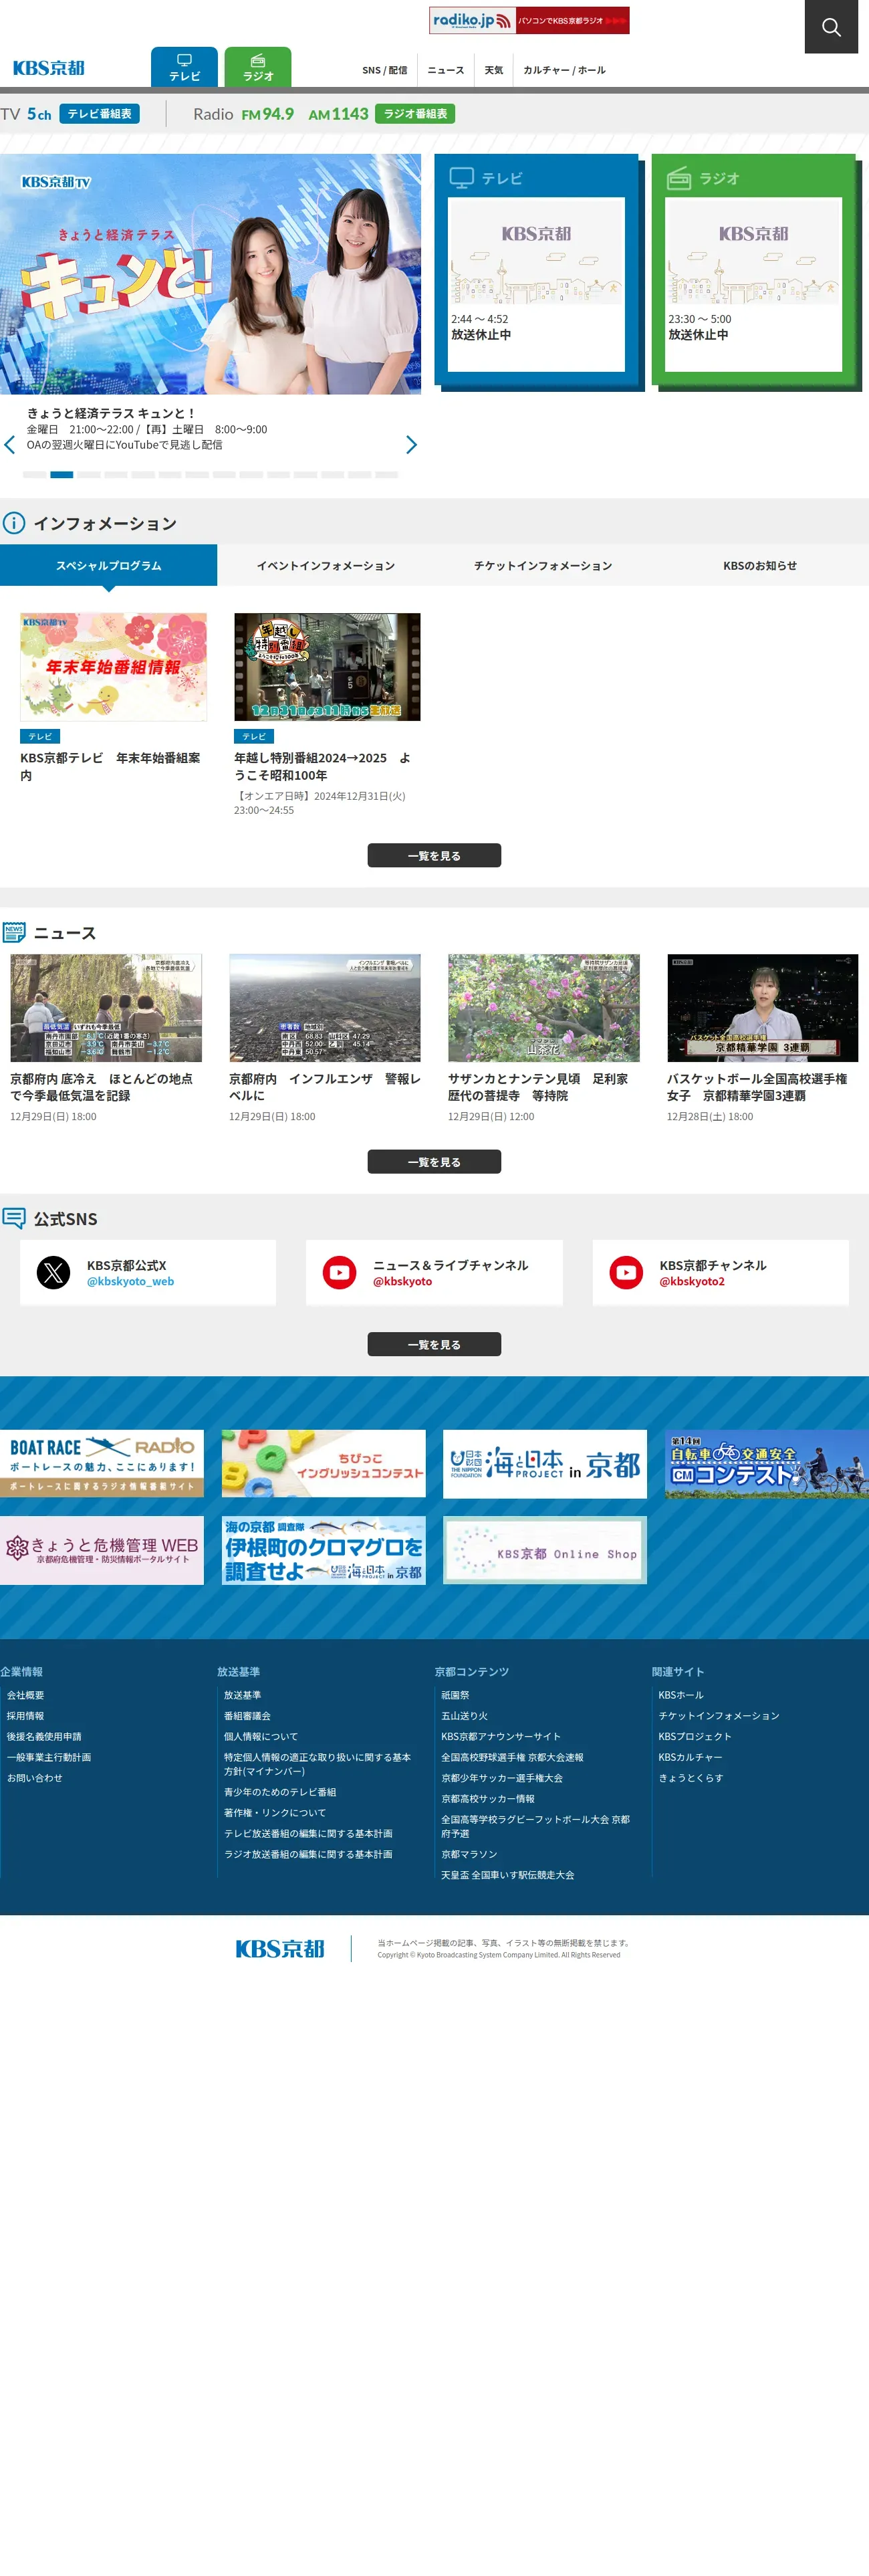Image resolution: width=869 pixels, height=2576 pixels.
Task: Open KBSカルチャー footer link
Action: pos(690,1757)
